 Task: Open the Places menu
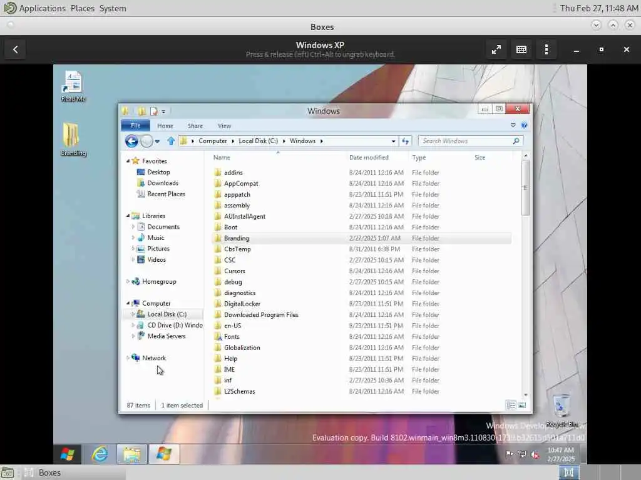tap(82, 8)
